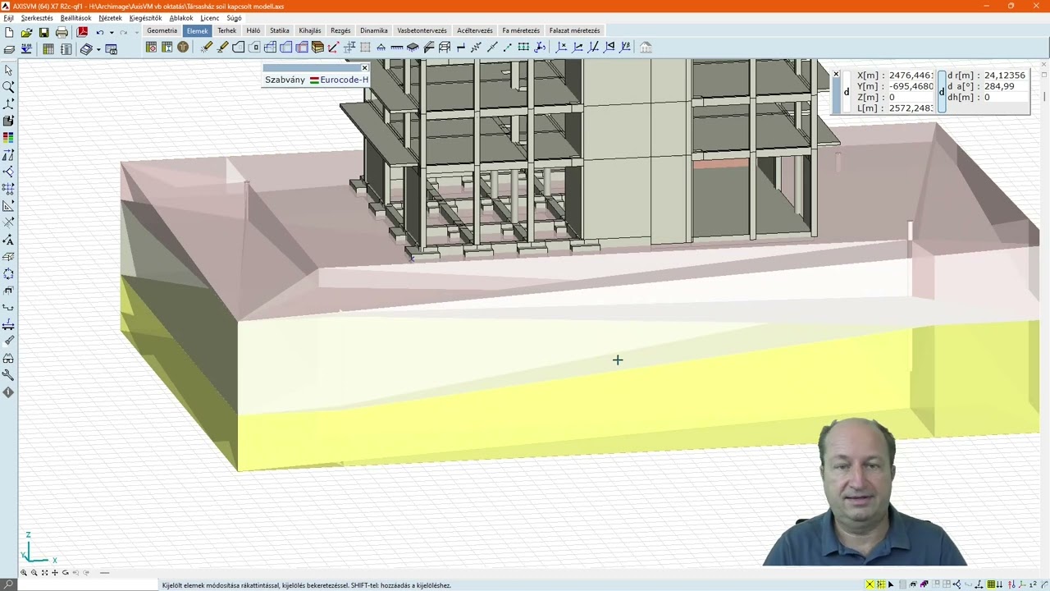1050x591 pixels.
Task: Select the hole tool in Elemek toolbar
Action: click(x=254, y=48)
